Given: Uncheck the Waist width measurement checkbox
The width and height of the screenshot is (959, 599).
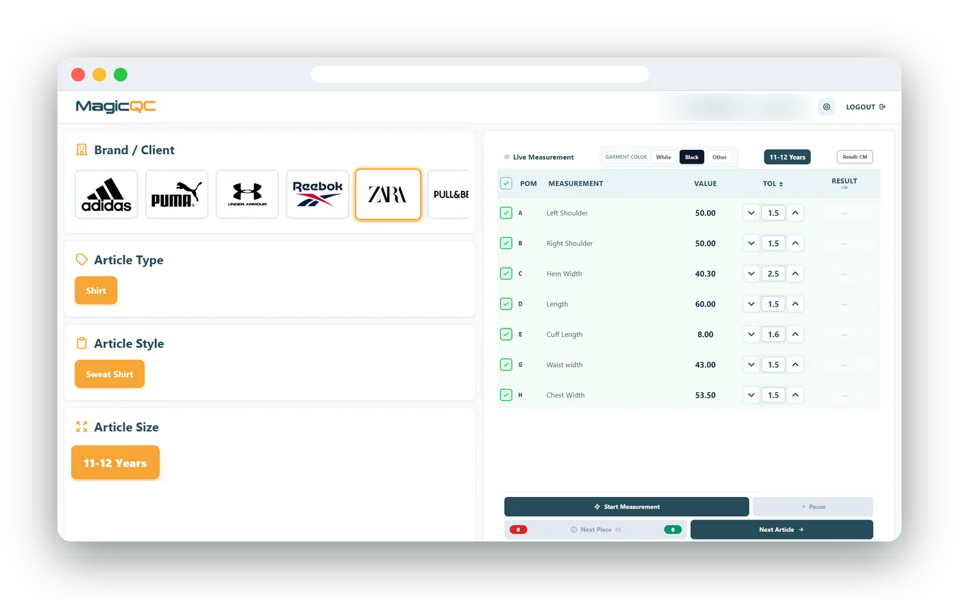Looking at the screenshot, I should pos(506,365).
